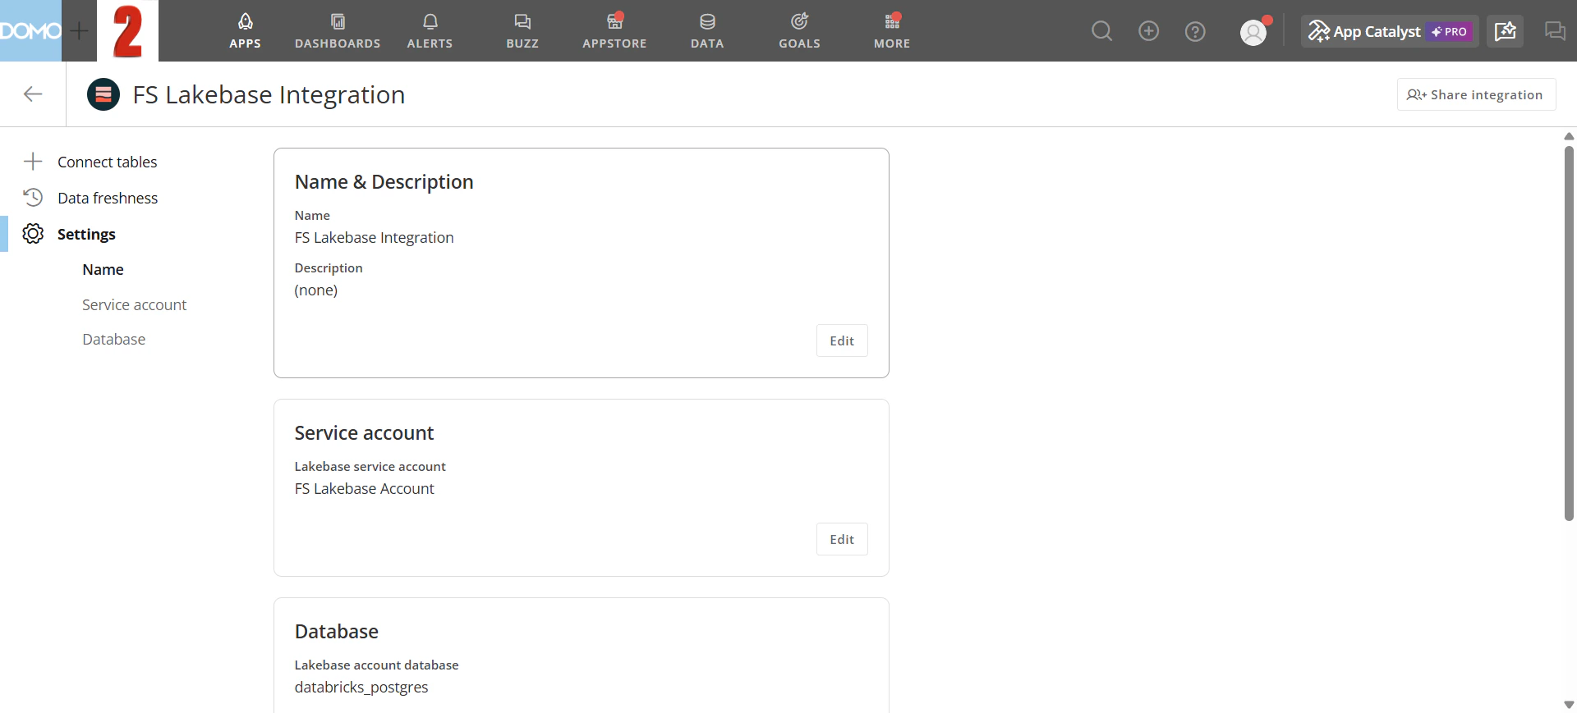
Task: Edit the Service account card
Action: (842, 539)
